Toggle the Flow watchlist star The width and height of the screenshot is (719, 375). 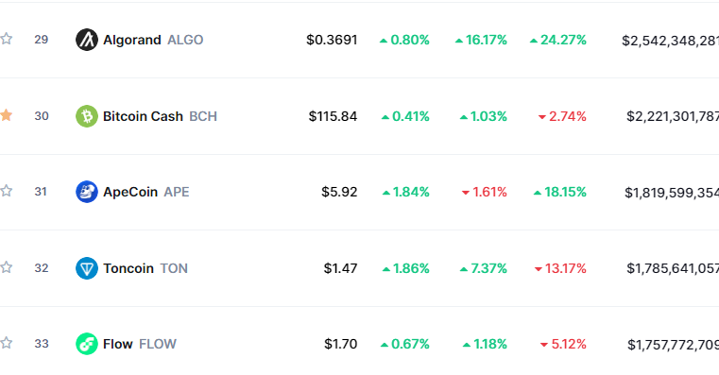click(6, 343)
